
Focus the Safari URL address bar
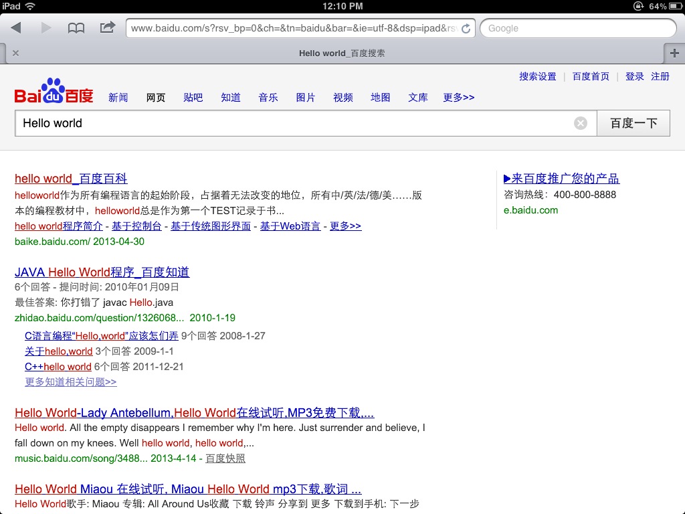pyautogui.click(x=300, y=28)
